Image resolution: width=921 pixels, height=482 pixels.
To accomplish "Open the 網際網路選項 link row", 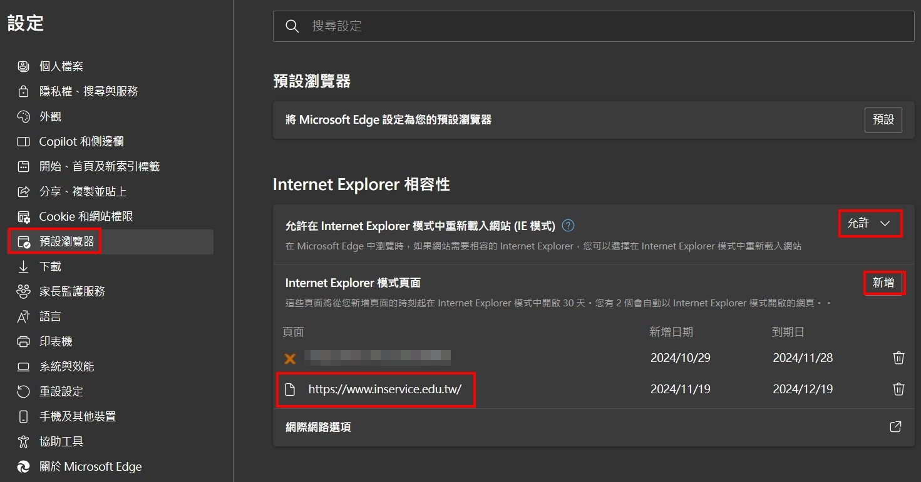I will (594, 428).
